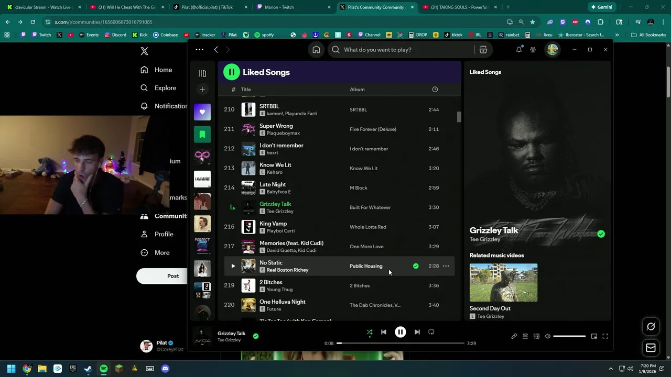Open more options for No Static
The image size is (671, 377).
446,266
